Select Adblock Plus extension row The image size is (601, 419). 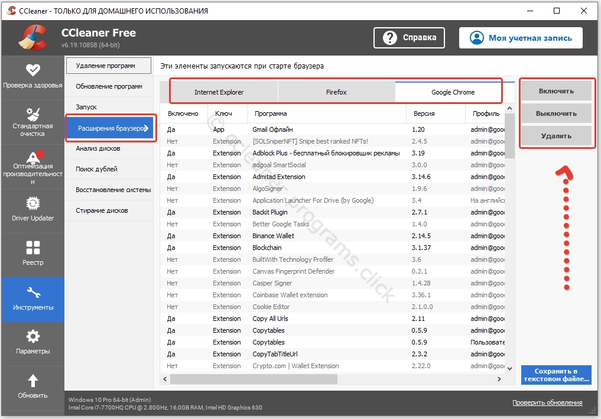pyautogui.click(x=326, y=153)
